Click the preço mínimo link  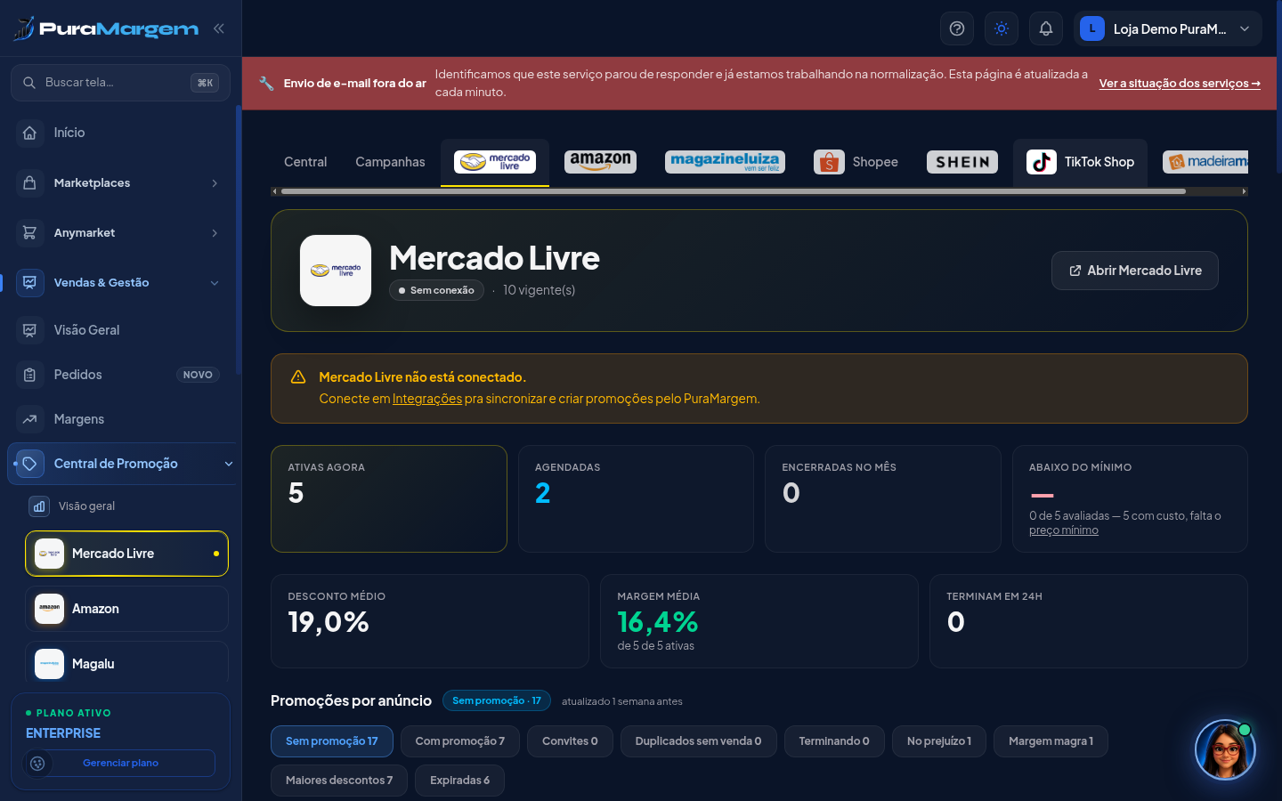(x=1064, y=530)
